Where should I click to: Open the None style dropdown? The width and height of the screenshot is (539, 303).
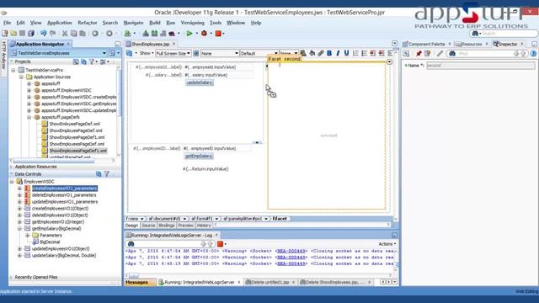[219, 54]
